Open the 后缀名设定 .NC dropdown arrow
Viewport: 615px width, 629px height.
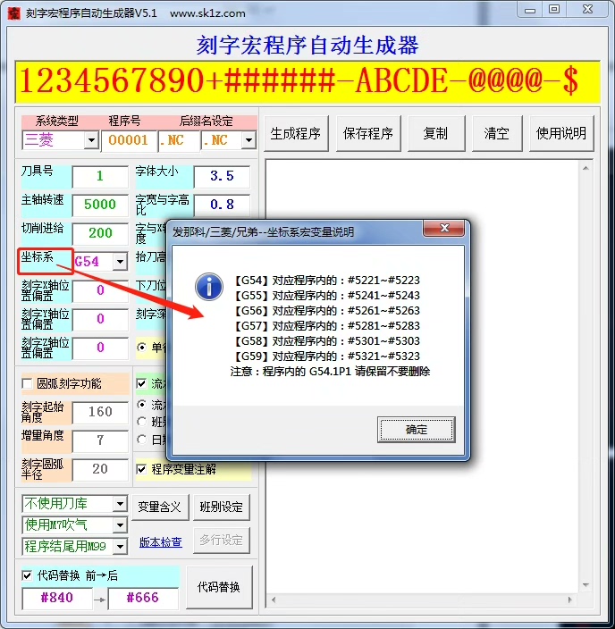pyautogui.click(x=249, y=140)
